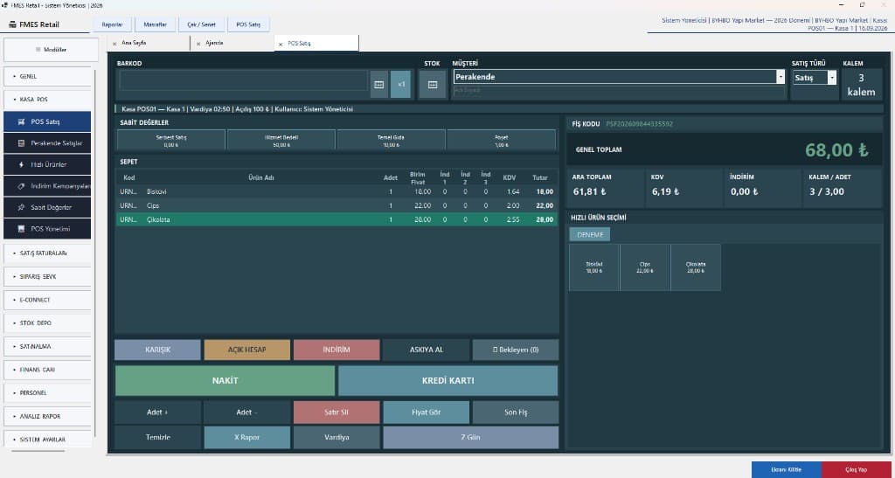Image resolution: width=895 pixels, height=478 pixels.
Task: Add Hizmet Bedeli fixed value
Action: coord(281,141)
